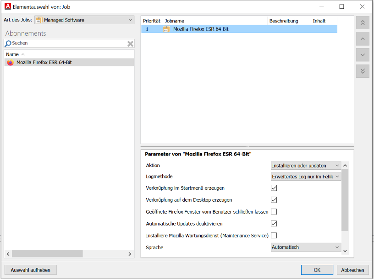Click package icon in Jobname row
Screen dimensions: 374x279
(x=166, y=29)
